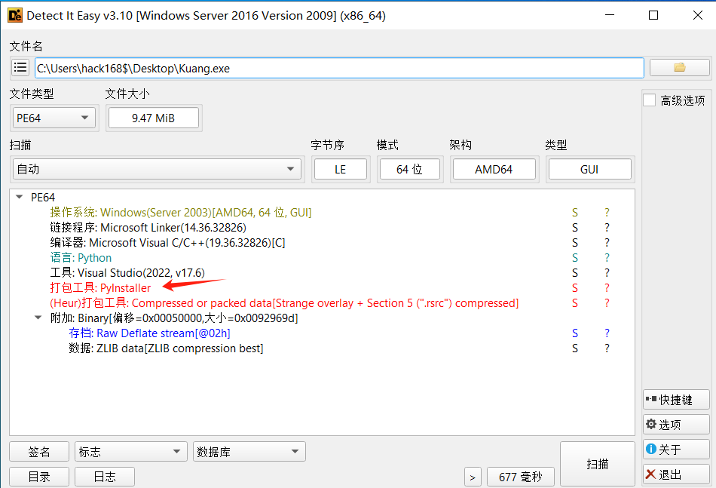Click S link on Python language row
Screen dimensions: 716x488
coord(575,258)
